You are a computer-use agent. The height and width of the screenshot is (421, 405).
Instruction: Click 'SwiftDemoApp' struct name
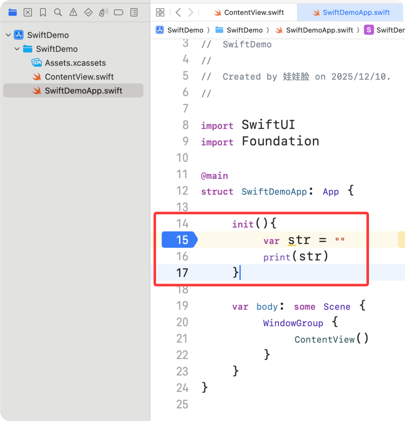pyautogui.click(x=274, y=191)
